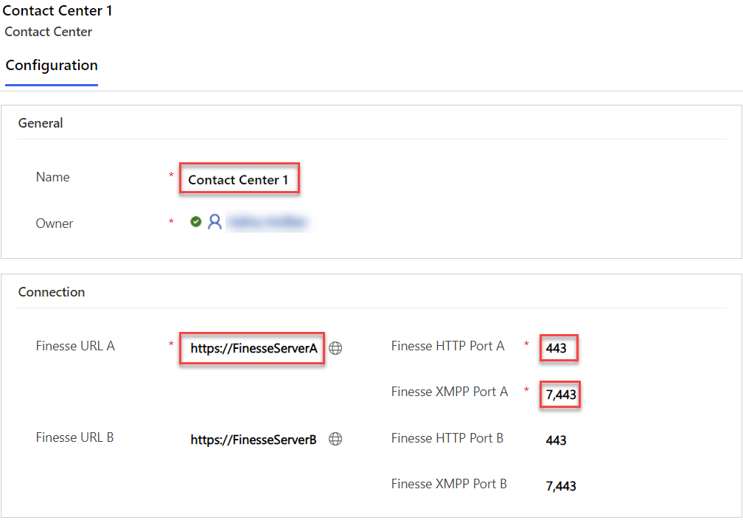Click the General section heading

(41, 123)
